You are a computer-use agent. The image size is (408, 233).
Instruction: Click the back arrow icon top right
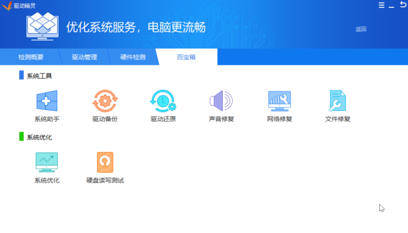click(403, 4)
